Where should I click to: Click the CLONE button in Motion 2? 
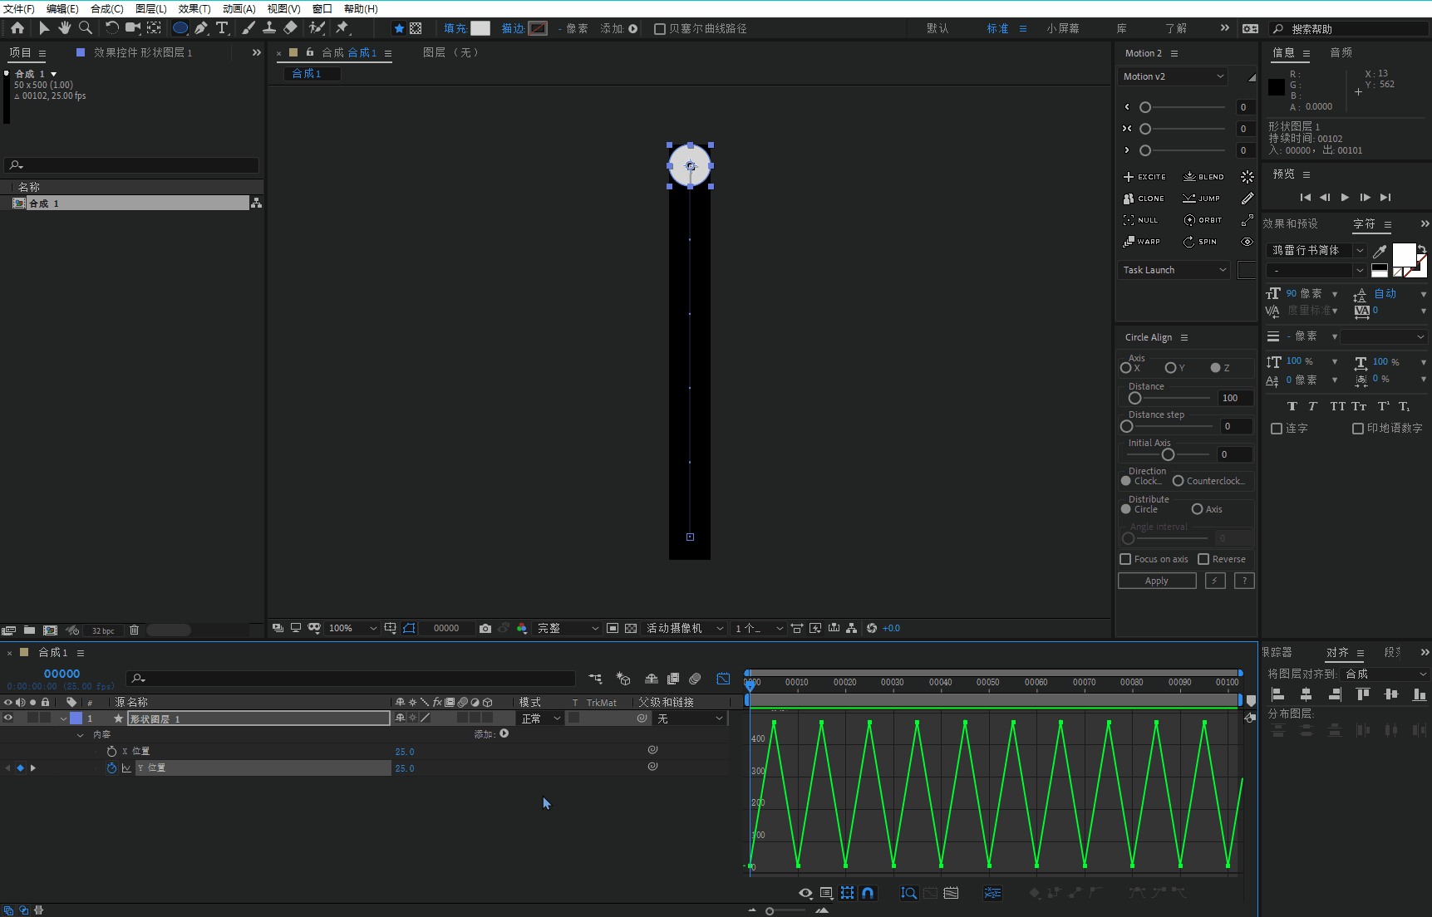[1144, 199]
